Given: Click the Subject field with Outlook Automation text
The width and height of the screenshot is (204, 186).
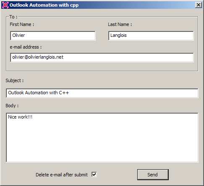Looking at the screenshot, I should click(x=102, y=93).
